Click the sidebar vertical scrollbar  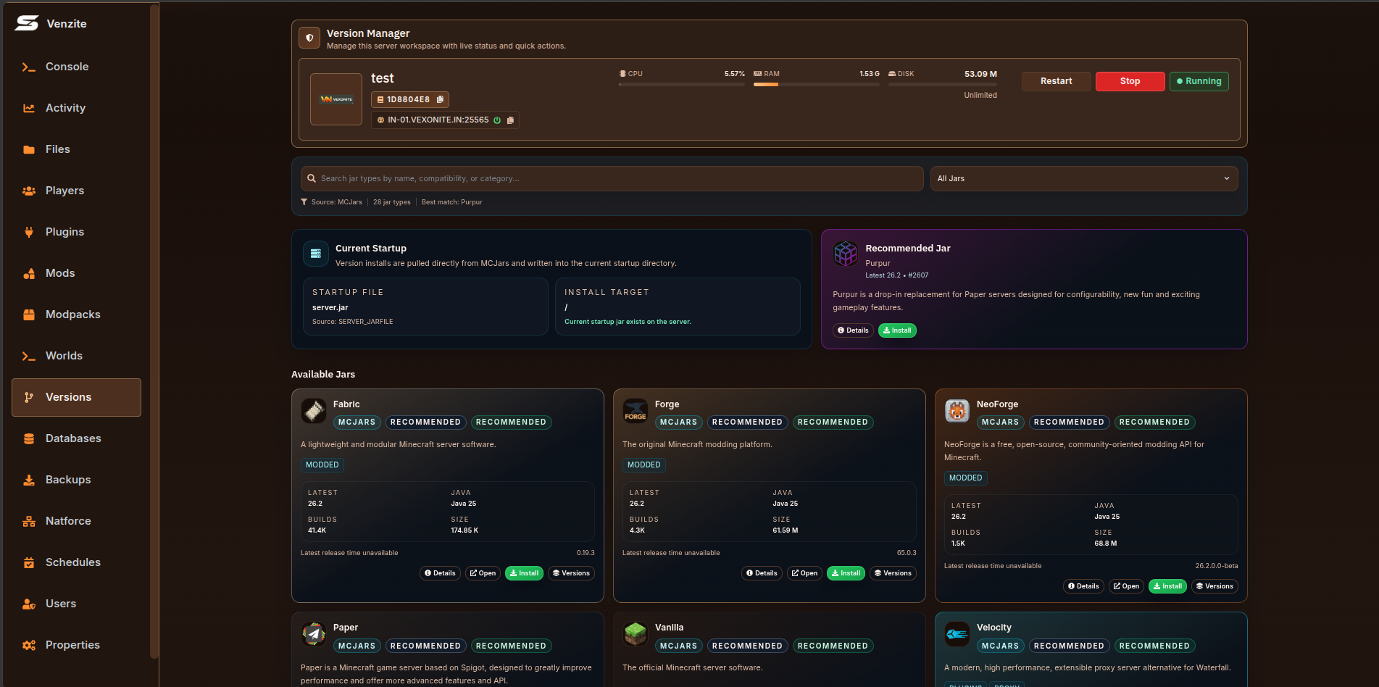(x=154, y=332)
